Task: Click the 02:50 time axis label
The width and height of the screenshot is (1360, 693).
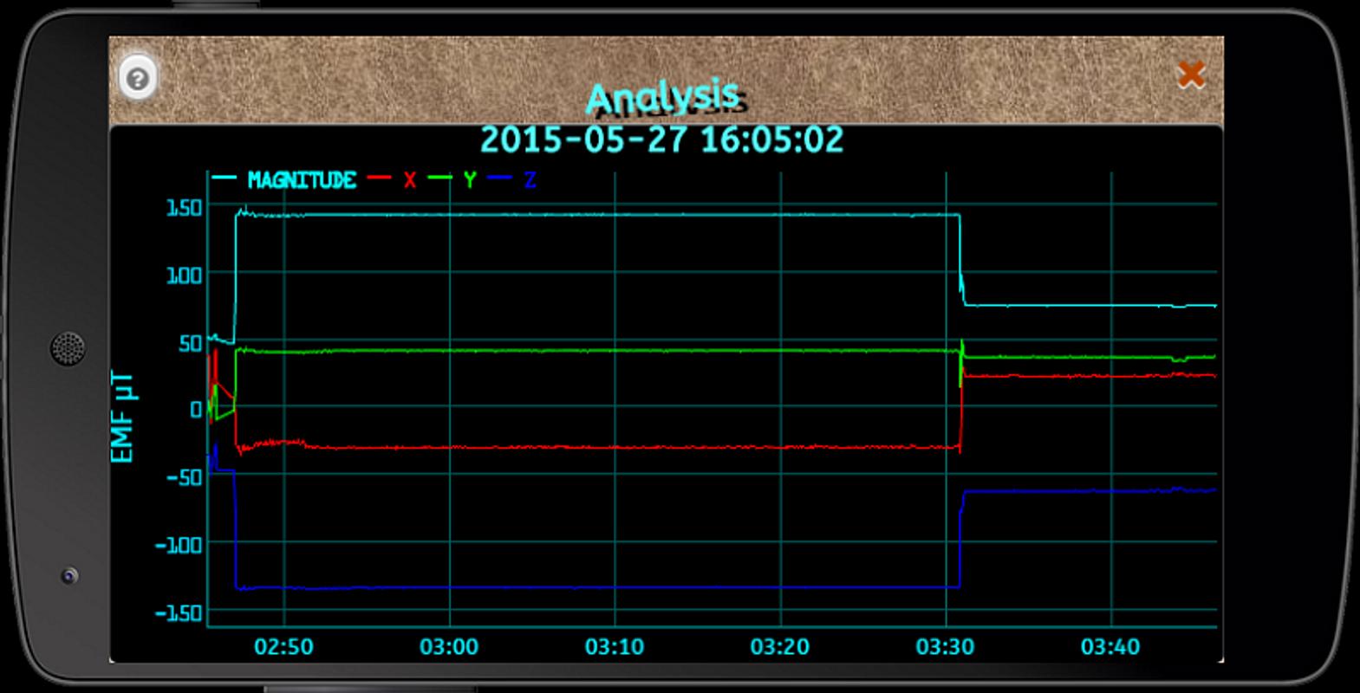Action: tap(283, 646)
